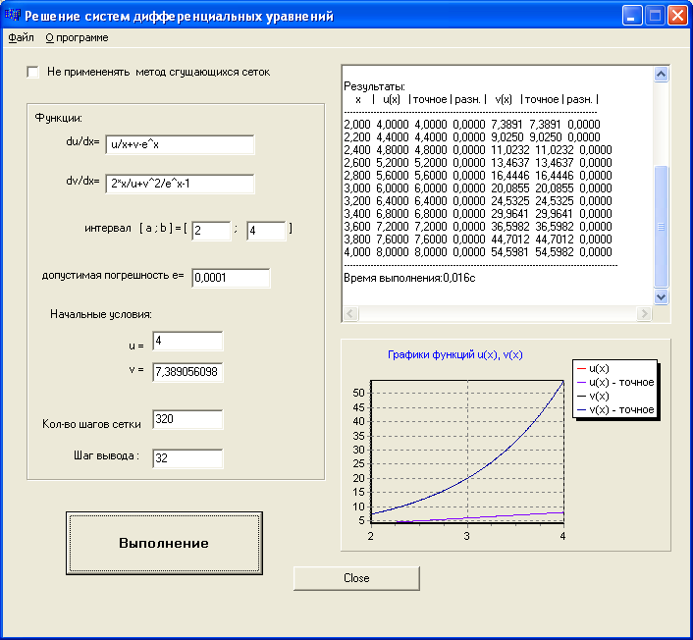Click the results vertical scrollbar thumb

[x=661, y=226]
